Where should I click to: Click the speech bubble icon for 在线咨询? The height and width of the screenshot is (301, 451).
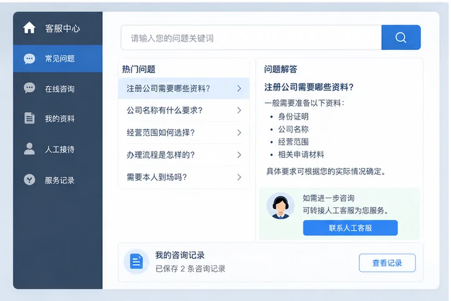[x=29, y=88]
